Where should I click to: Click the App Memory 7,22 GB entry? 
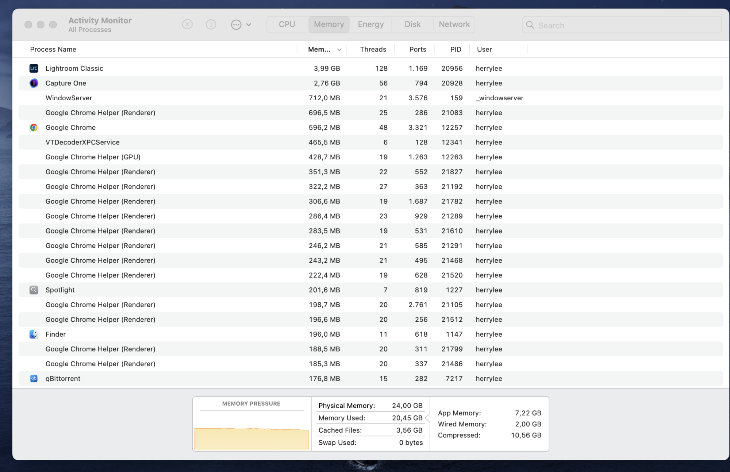pos(489,413)
